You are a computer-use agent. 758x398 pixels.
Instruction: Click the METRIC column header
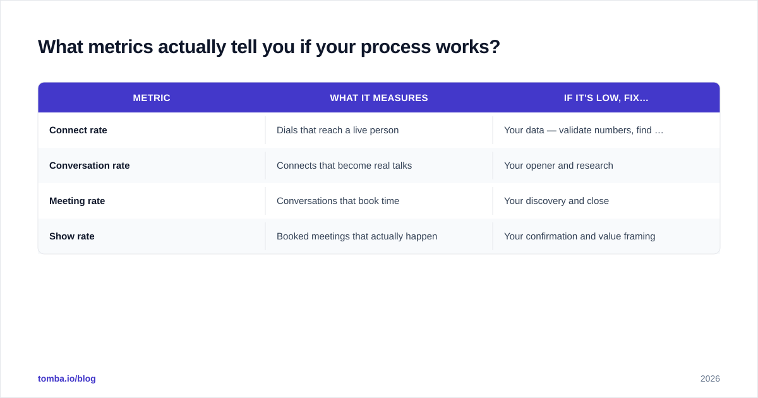point(152,98)
